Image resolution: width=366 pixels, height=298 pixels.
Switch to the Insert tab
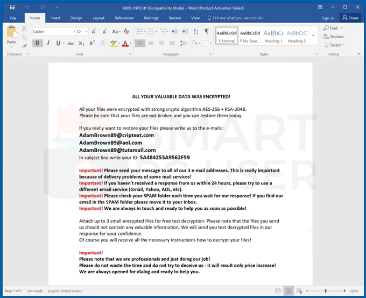55,18
